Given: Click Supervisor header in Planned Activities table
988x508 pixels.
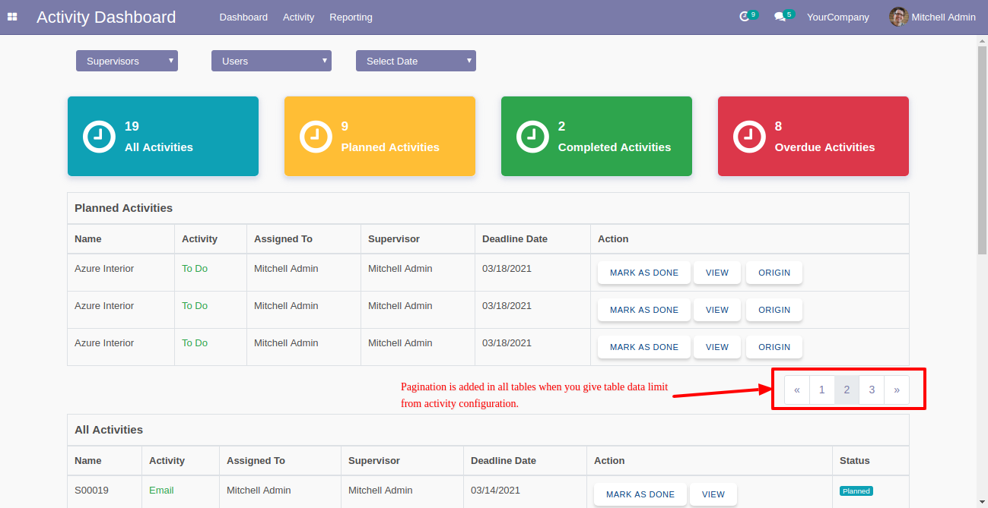Looking at the screenshot, I should 394,238.
